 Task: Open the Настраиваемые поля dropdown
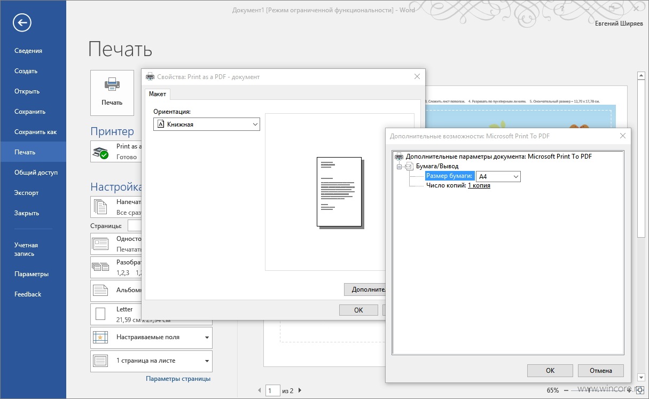pos(151,338)
